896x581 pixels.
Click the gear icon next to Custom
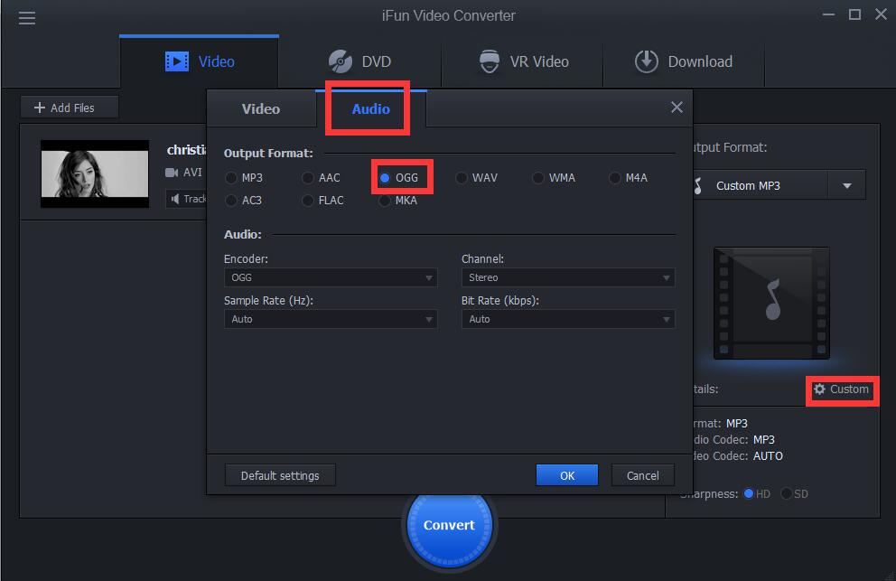819,389
